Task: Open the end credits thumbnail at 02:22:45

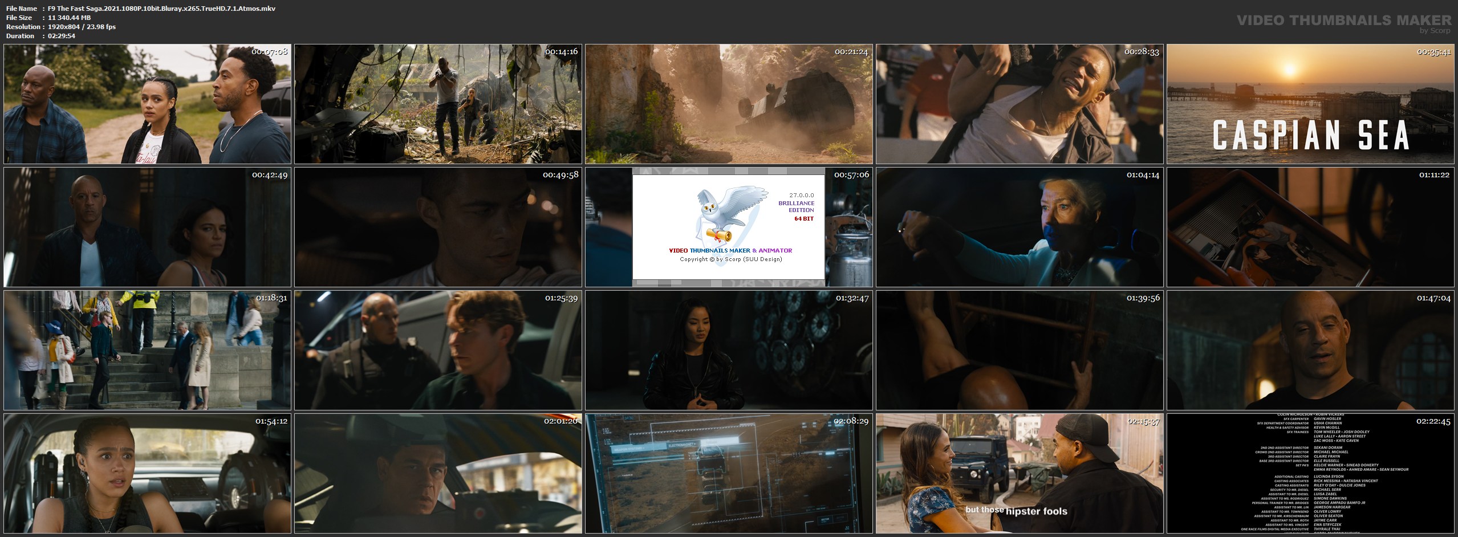Action: click(1310, 473)
